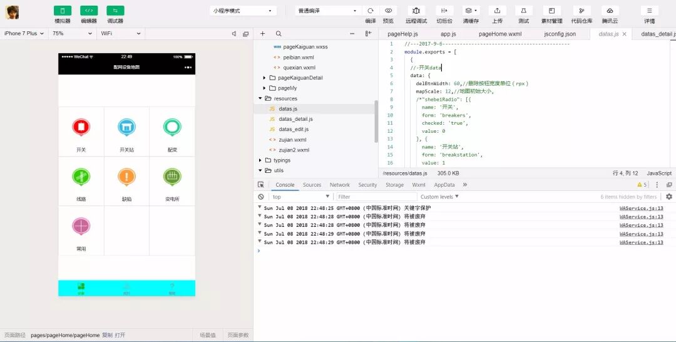The height and width of the screenshot is (342, 676).
Task: Click the console Filter input field
Action: [x=377, y=197]
